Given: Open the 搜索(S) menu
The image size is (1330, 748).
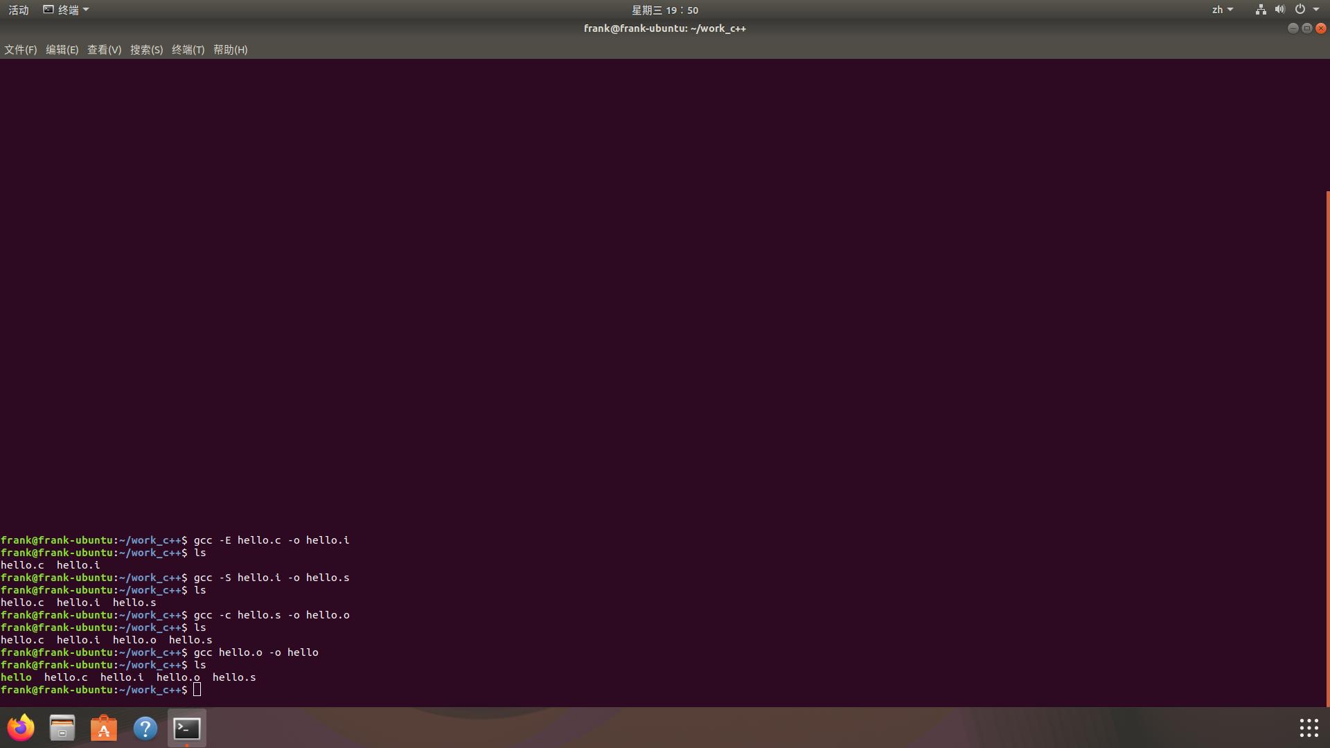Looking at the screenshot, I should click(146, 50).
